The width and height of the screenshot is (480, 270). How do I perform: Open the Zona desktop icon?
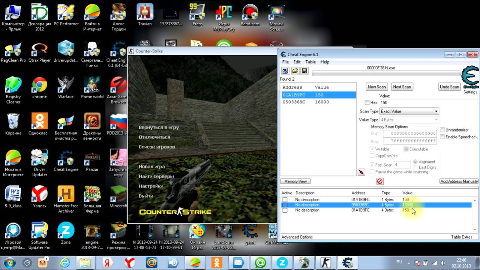[x=66, y=233]
